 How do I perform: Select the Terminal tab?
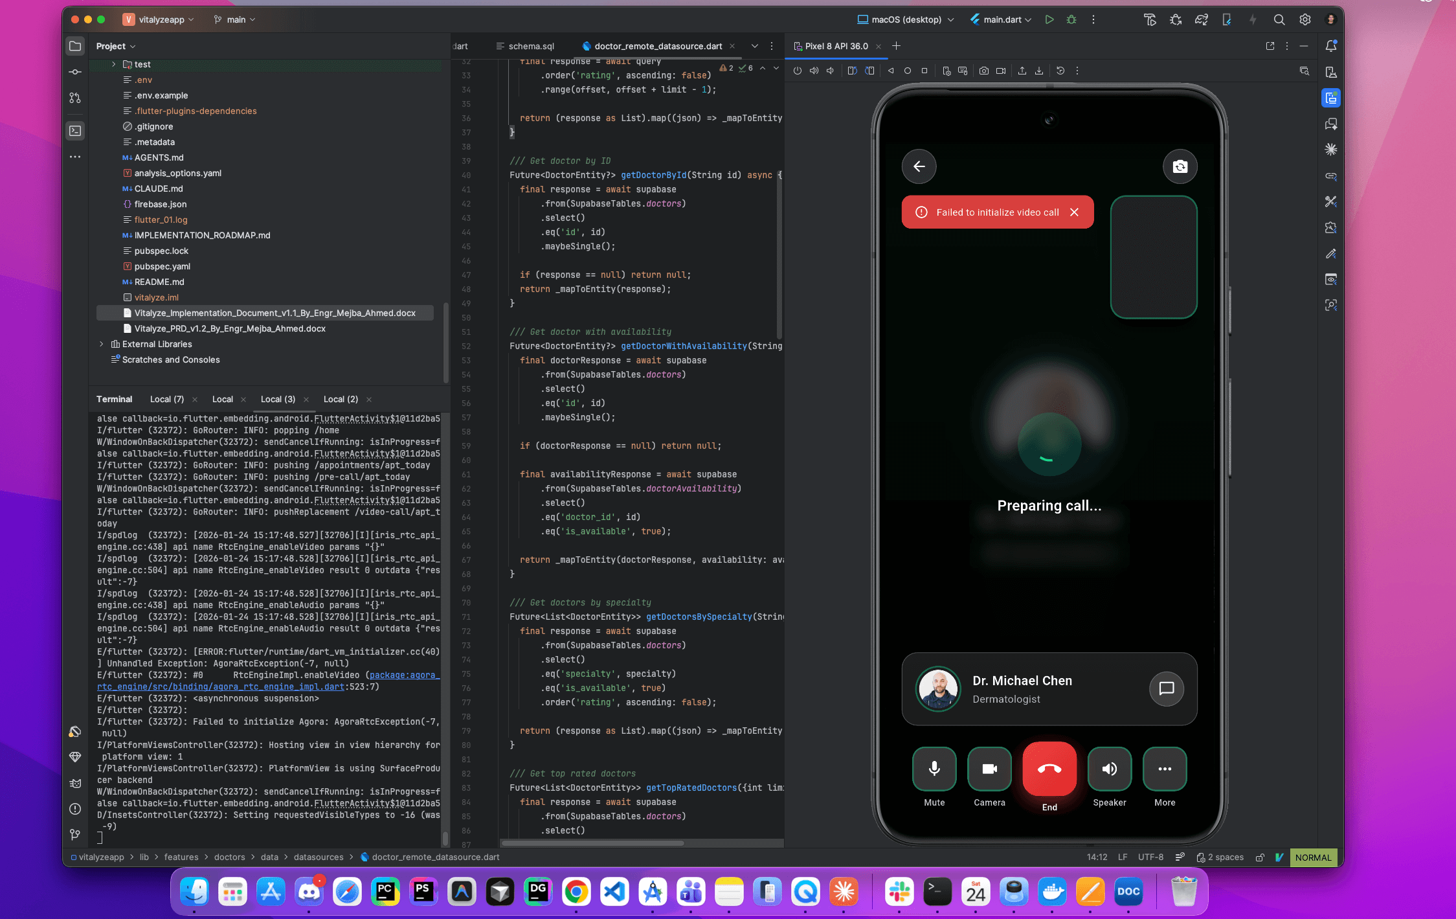point(115,399)
